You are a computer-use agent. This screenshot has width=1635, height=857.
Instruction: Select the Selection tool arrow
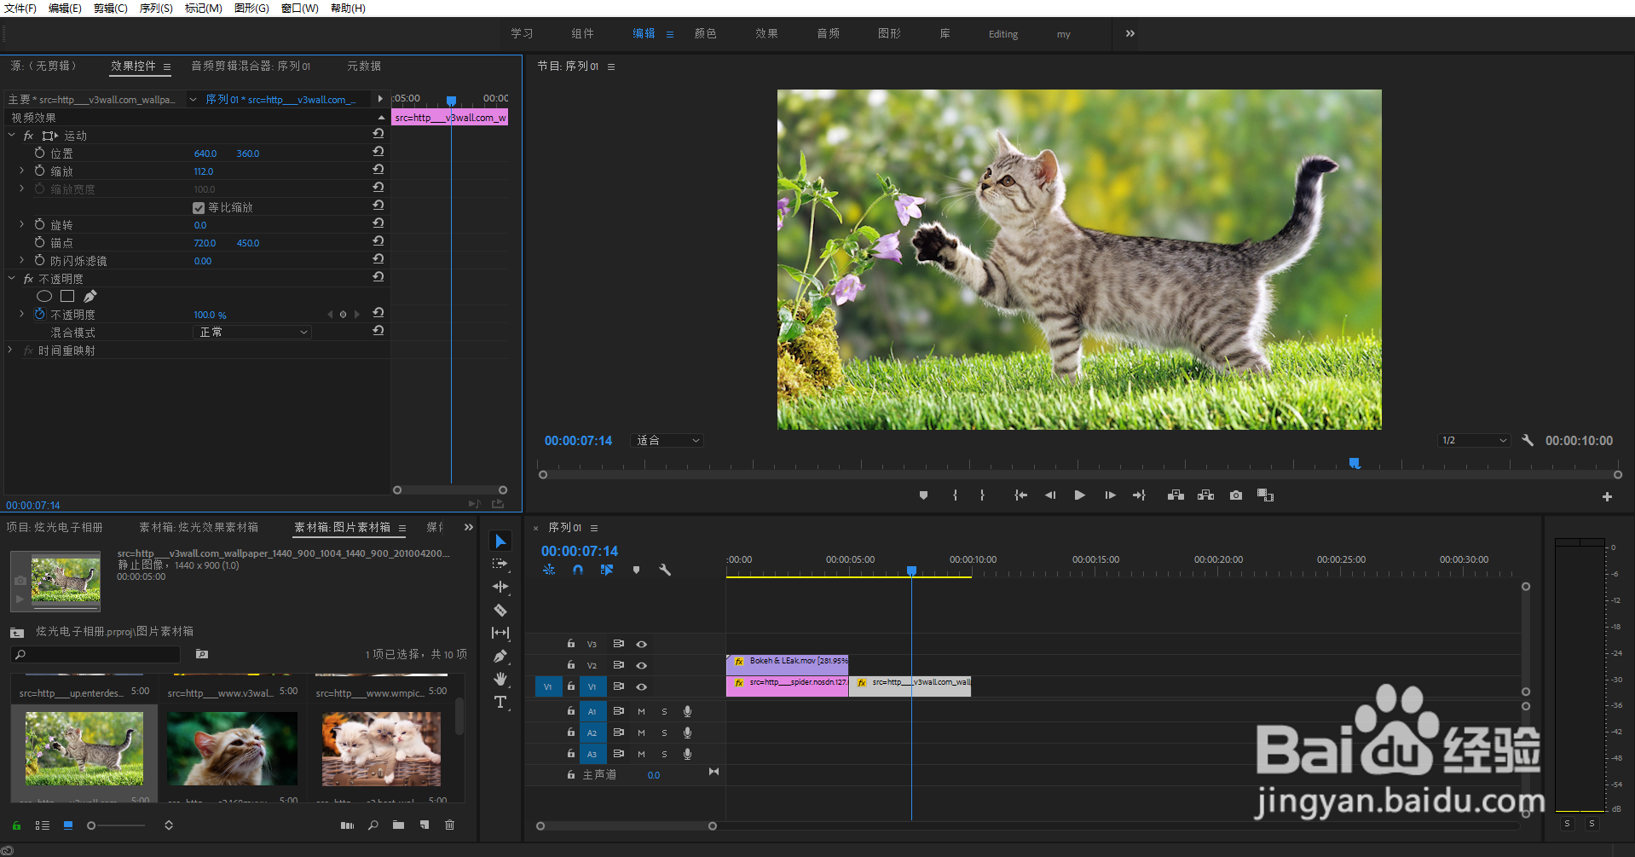tap(500, 541)
